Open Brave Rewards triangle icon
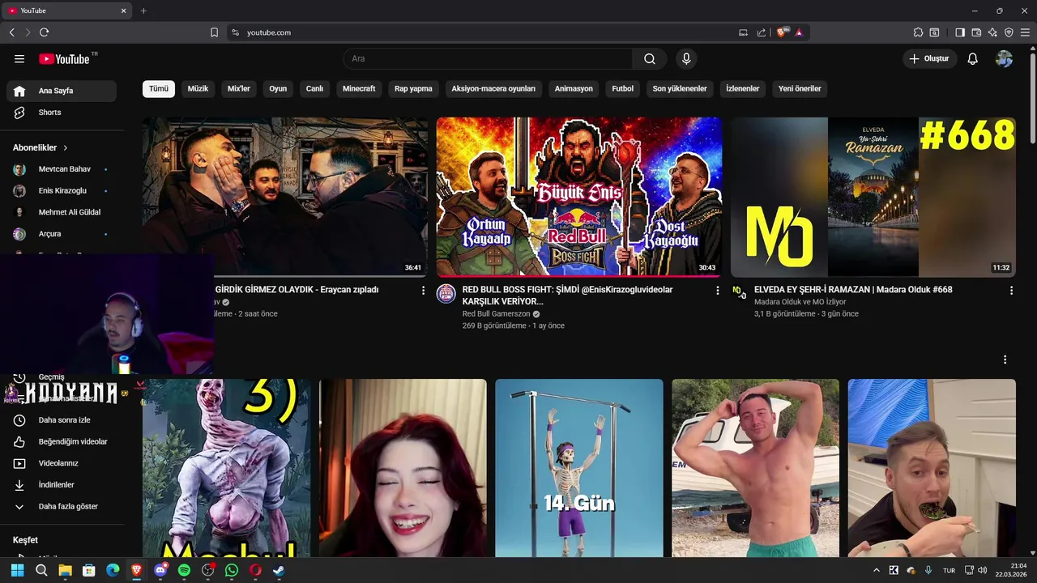Viewport: 1037px width, 583px height. [799, 32]
